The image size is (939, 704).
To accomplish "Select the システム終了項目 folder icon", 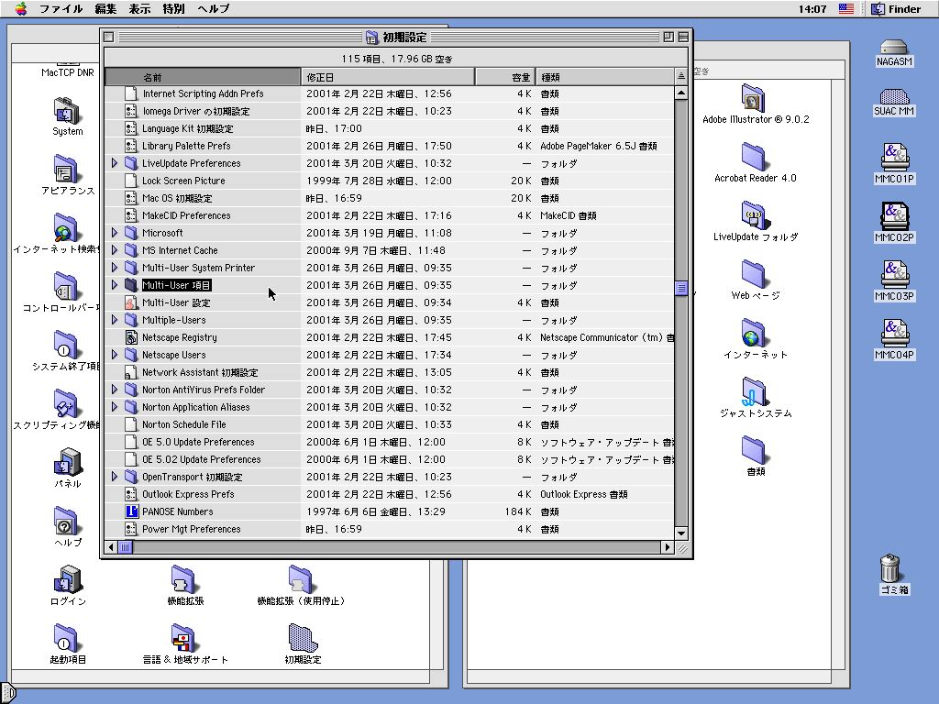I will [66, 346].
